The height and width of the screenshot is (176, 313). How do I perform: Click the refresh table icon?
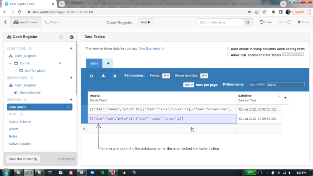pyautogui.click(x=92, y=76)
